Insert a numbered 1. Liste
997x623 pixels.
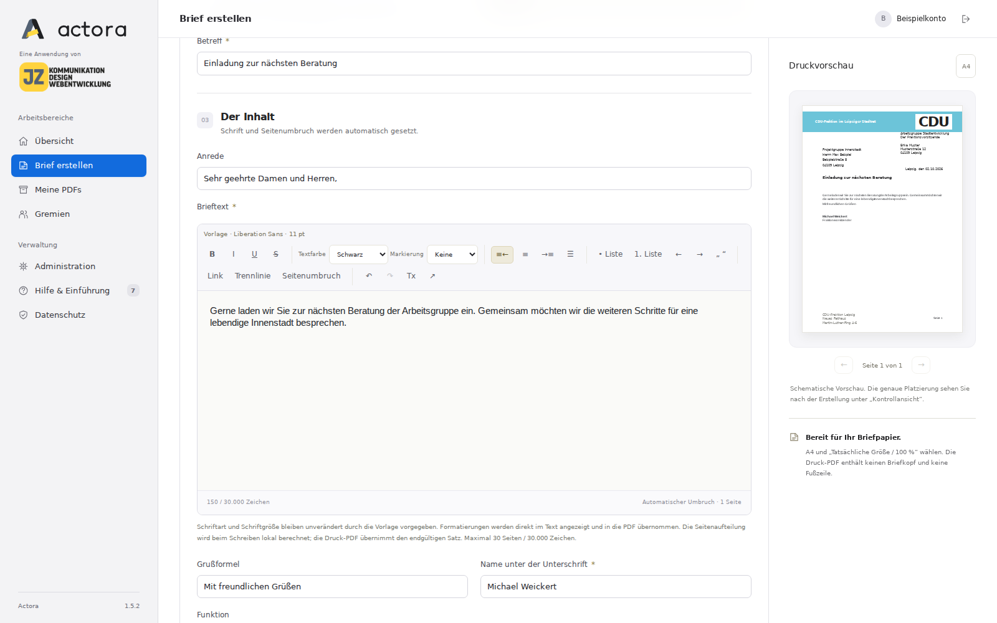[648, 254]
